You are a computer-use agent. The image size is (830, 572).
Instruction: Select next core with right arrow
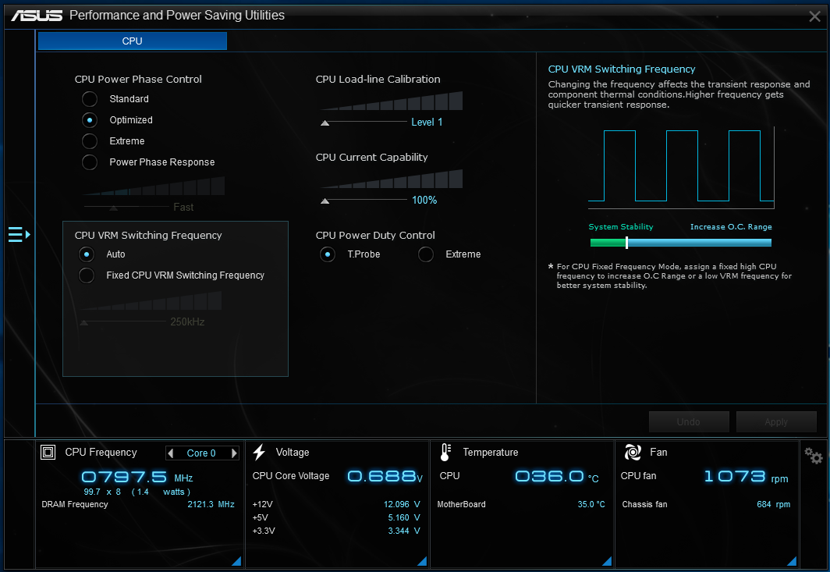coord(234,453)
